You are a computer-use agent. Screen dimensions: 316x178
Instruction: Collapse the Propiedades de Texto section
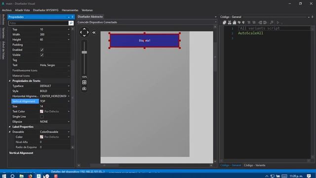[x=10, y=81]
